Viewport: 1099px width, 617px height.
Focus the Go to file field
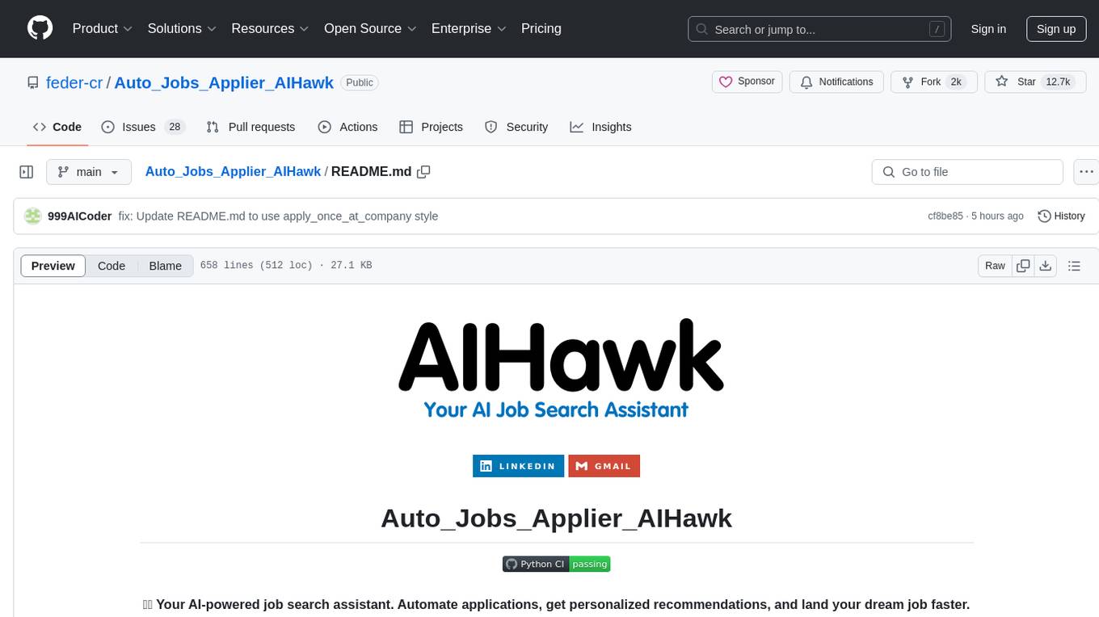(967, 172)
